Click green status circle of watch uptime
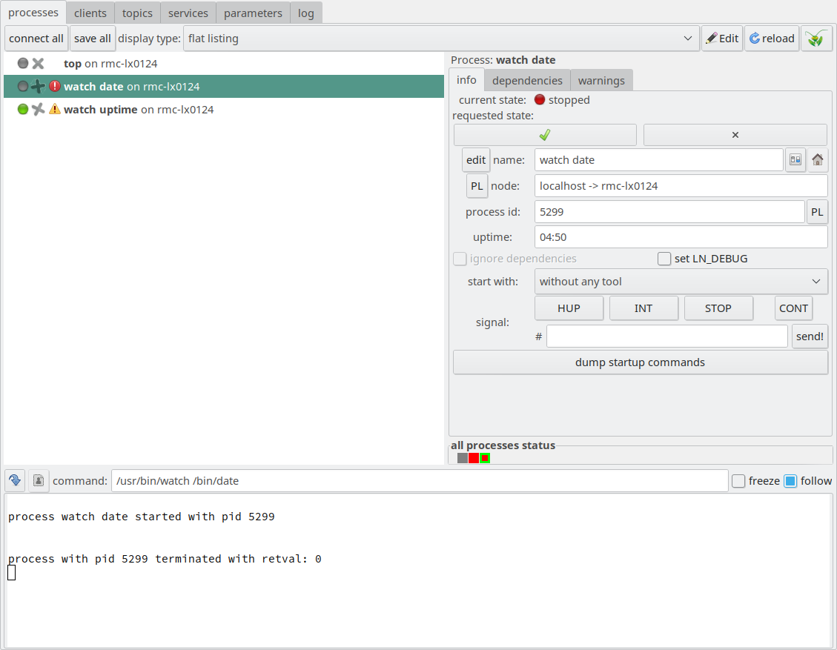The width and height of the screenshot is (837, 650). click(x=22, y=110)
